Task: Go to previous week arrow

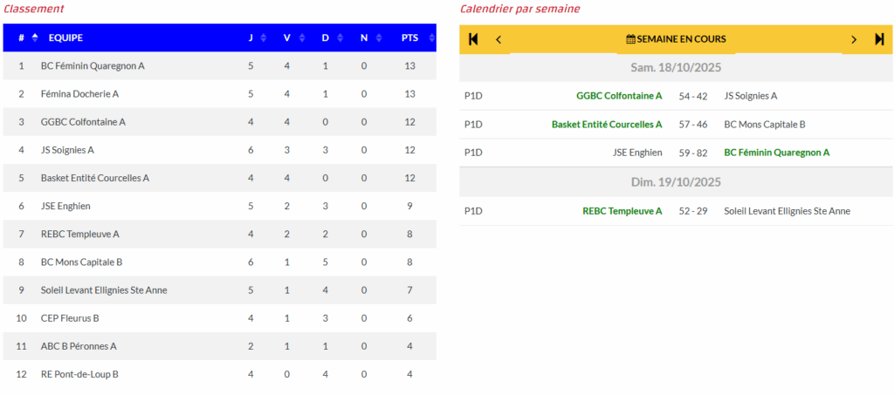Action: click(499, 39)
